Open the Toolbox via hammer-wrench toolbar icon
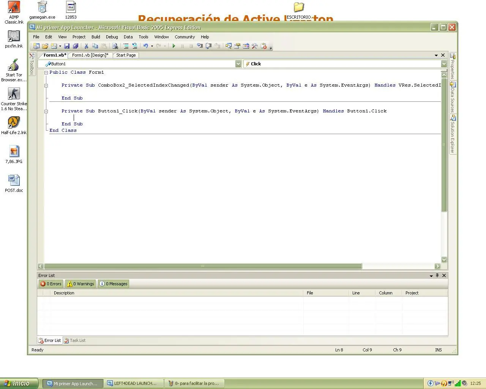Image resolution: width=486 pixels, height=389 pixels. point(255,46)
